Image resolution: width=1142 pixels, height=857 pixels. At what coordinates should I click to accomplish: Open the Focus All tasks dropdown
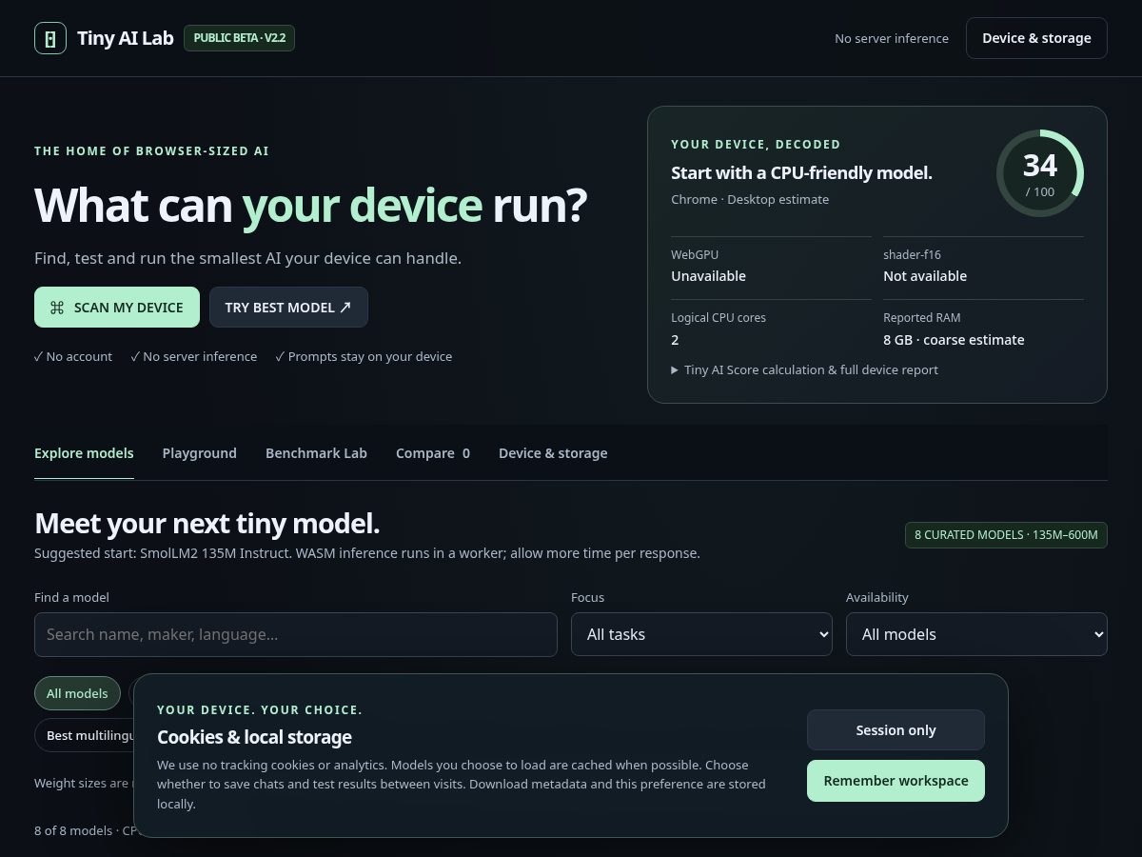701,634
